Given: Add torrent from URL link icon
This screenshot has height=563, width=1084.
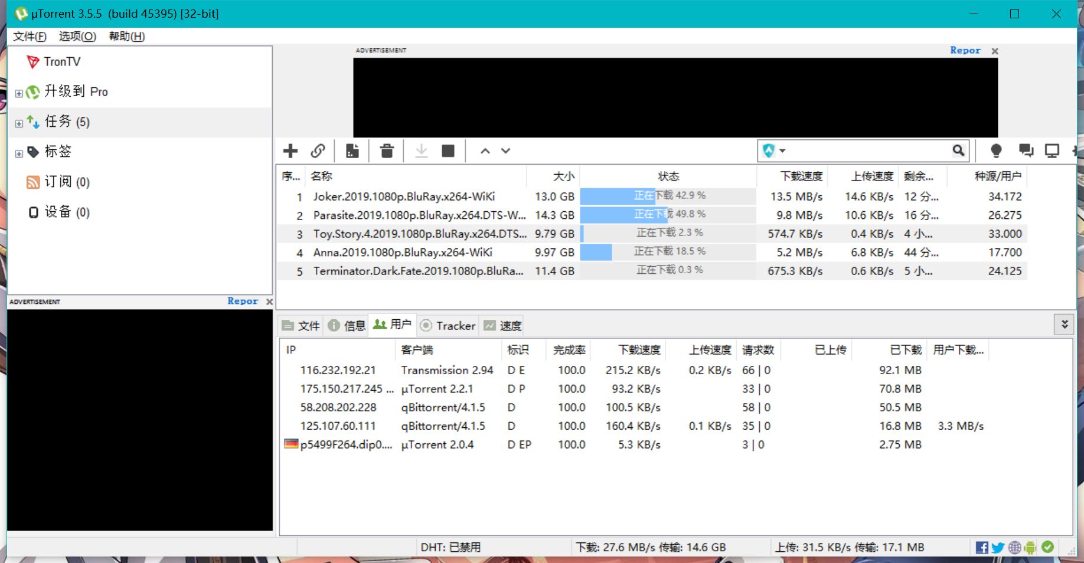Looking at the screenshot, I should pyautogui.click(x=318, y=151).
